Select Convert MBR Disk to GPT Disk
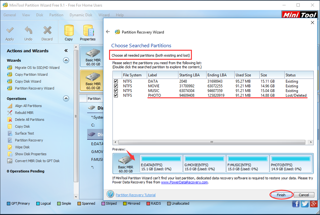320x215 pixels. [37, 161]
